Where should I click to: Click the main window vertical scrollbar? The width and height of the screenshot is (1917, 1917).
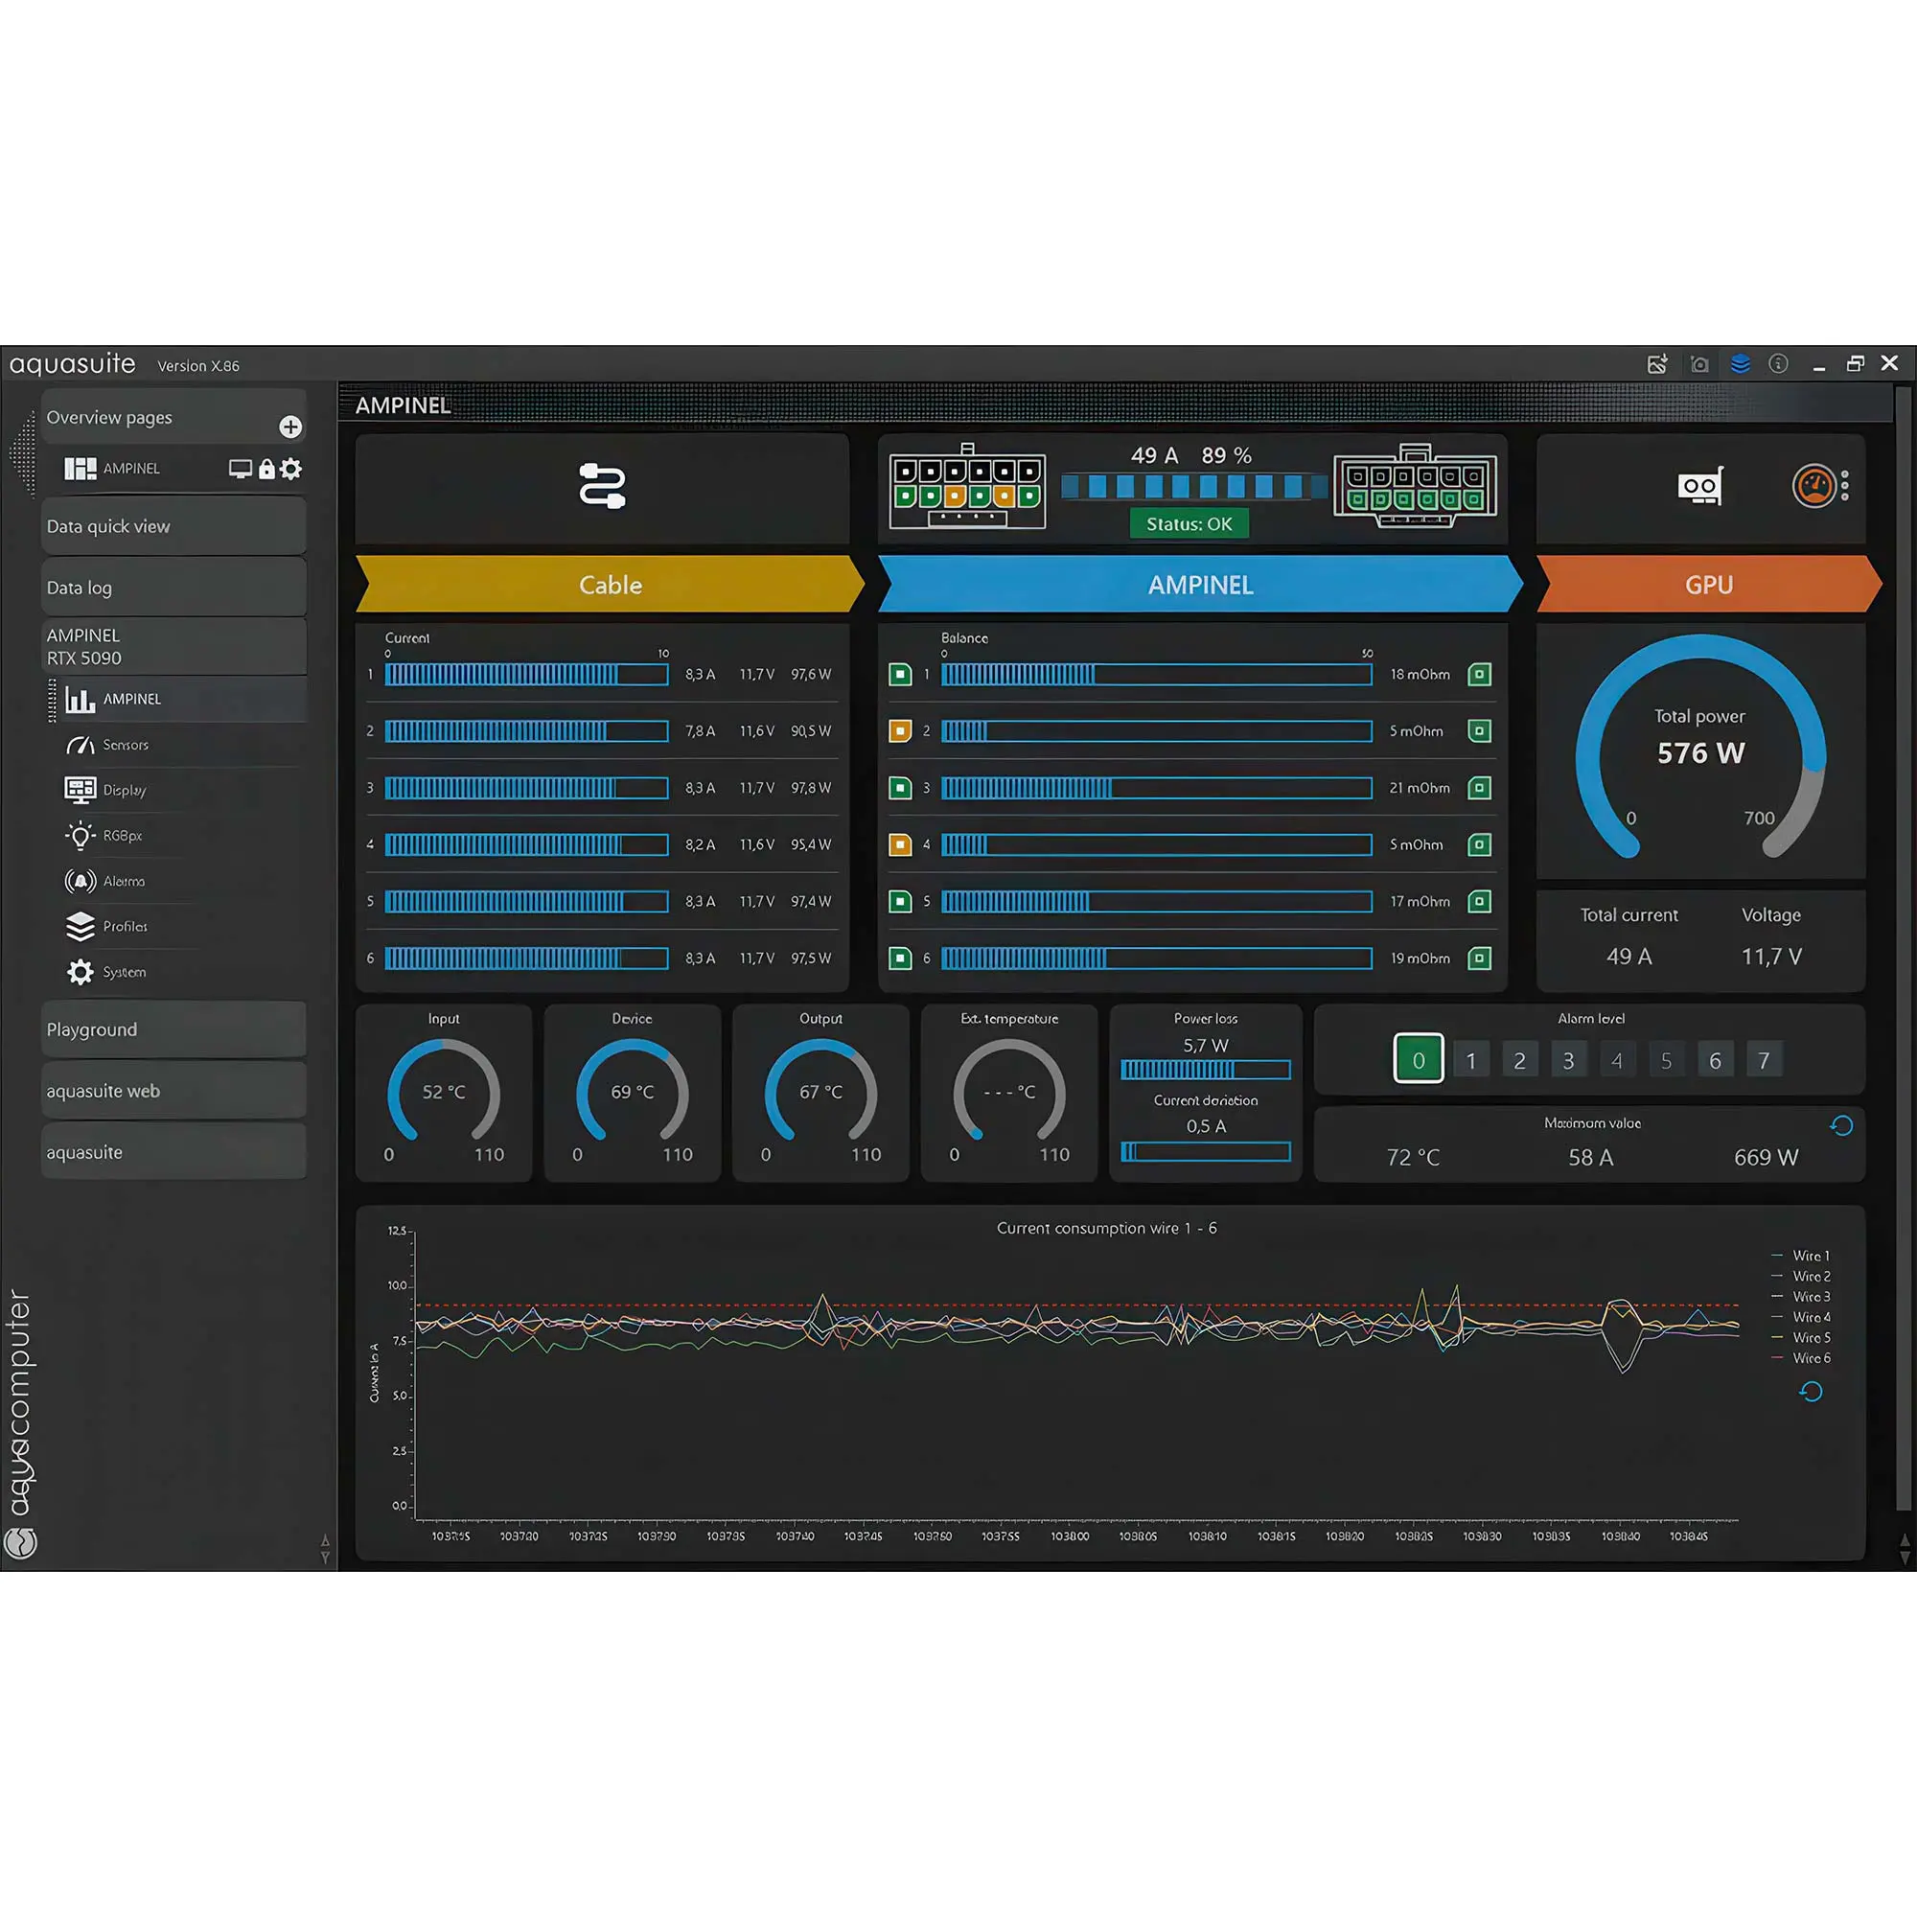click(1904, 948)
